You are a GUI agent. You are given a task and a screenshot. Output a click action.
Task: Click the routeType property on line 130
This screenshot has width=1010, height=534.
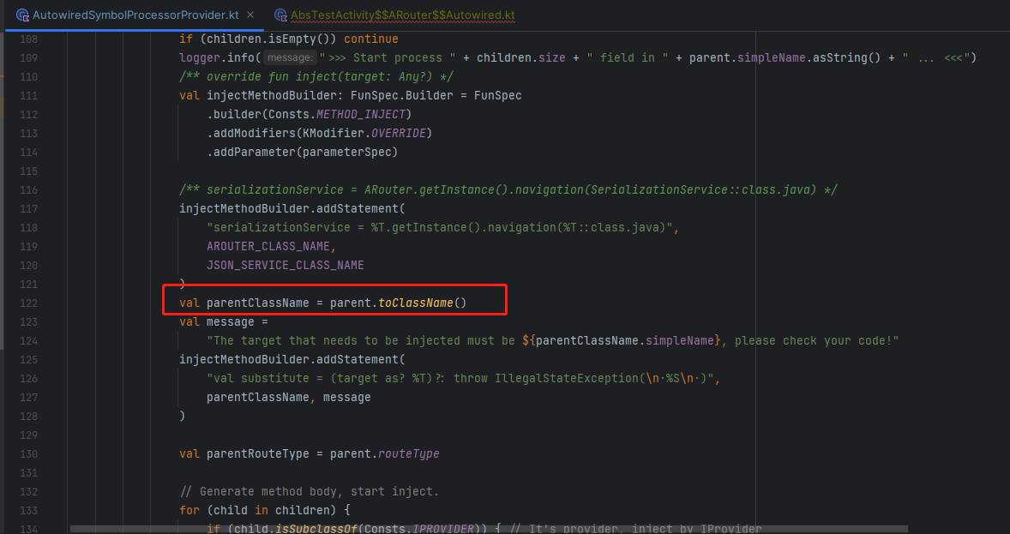point(409,453)
